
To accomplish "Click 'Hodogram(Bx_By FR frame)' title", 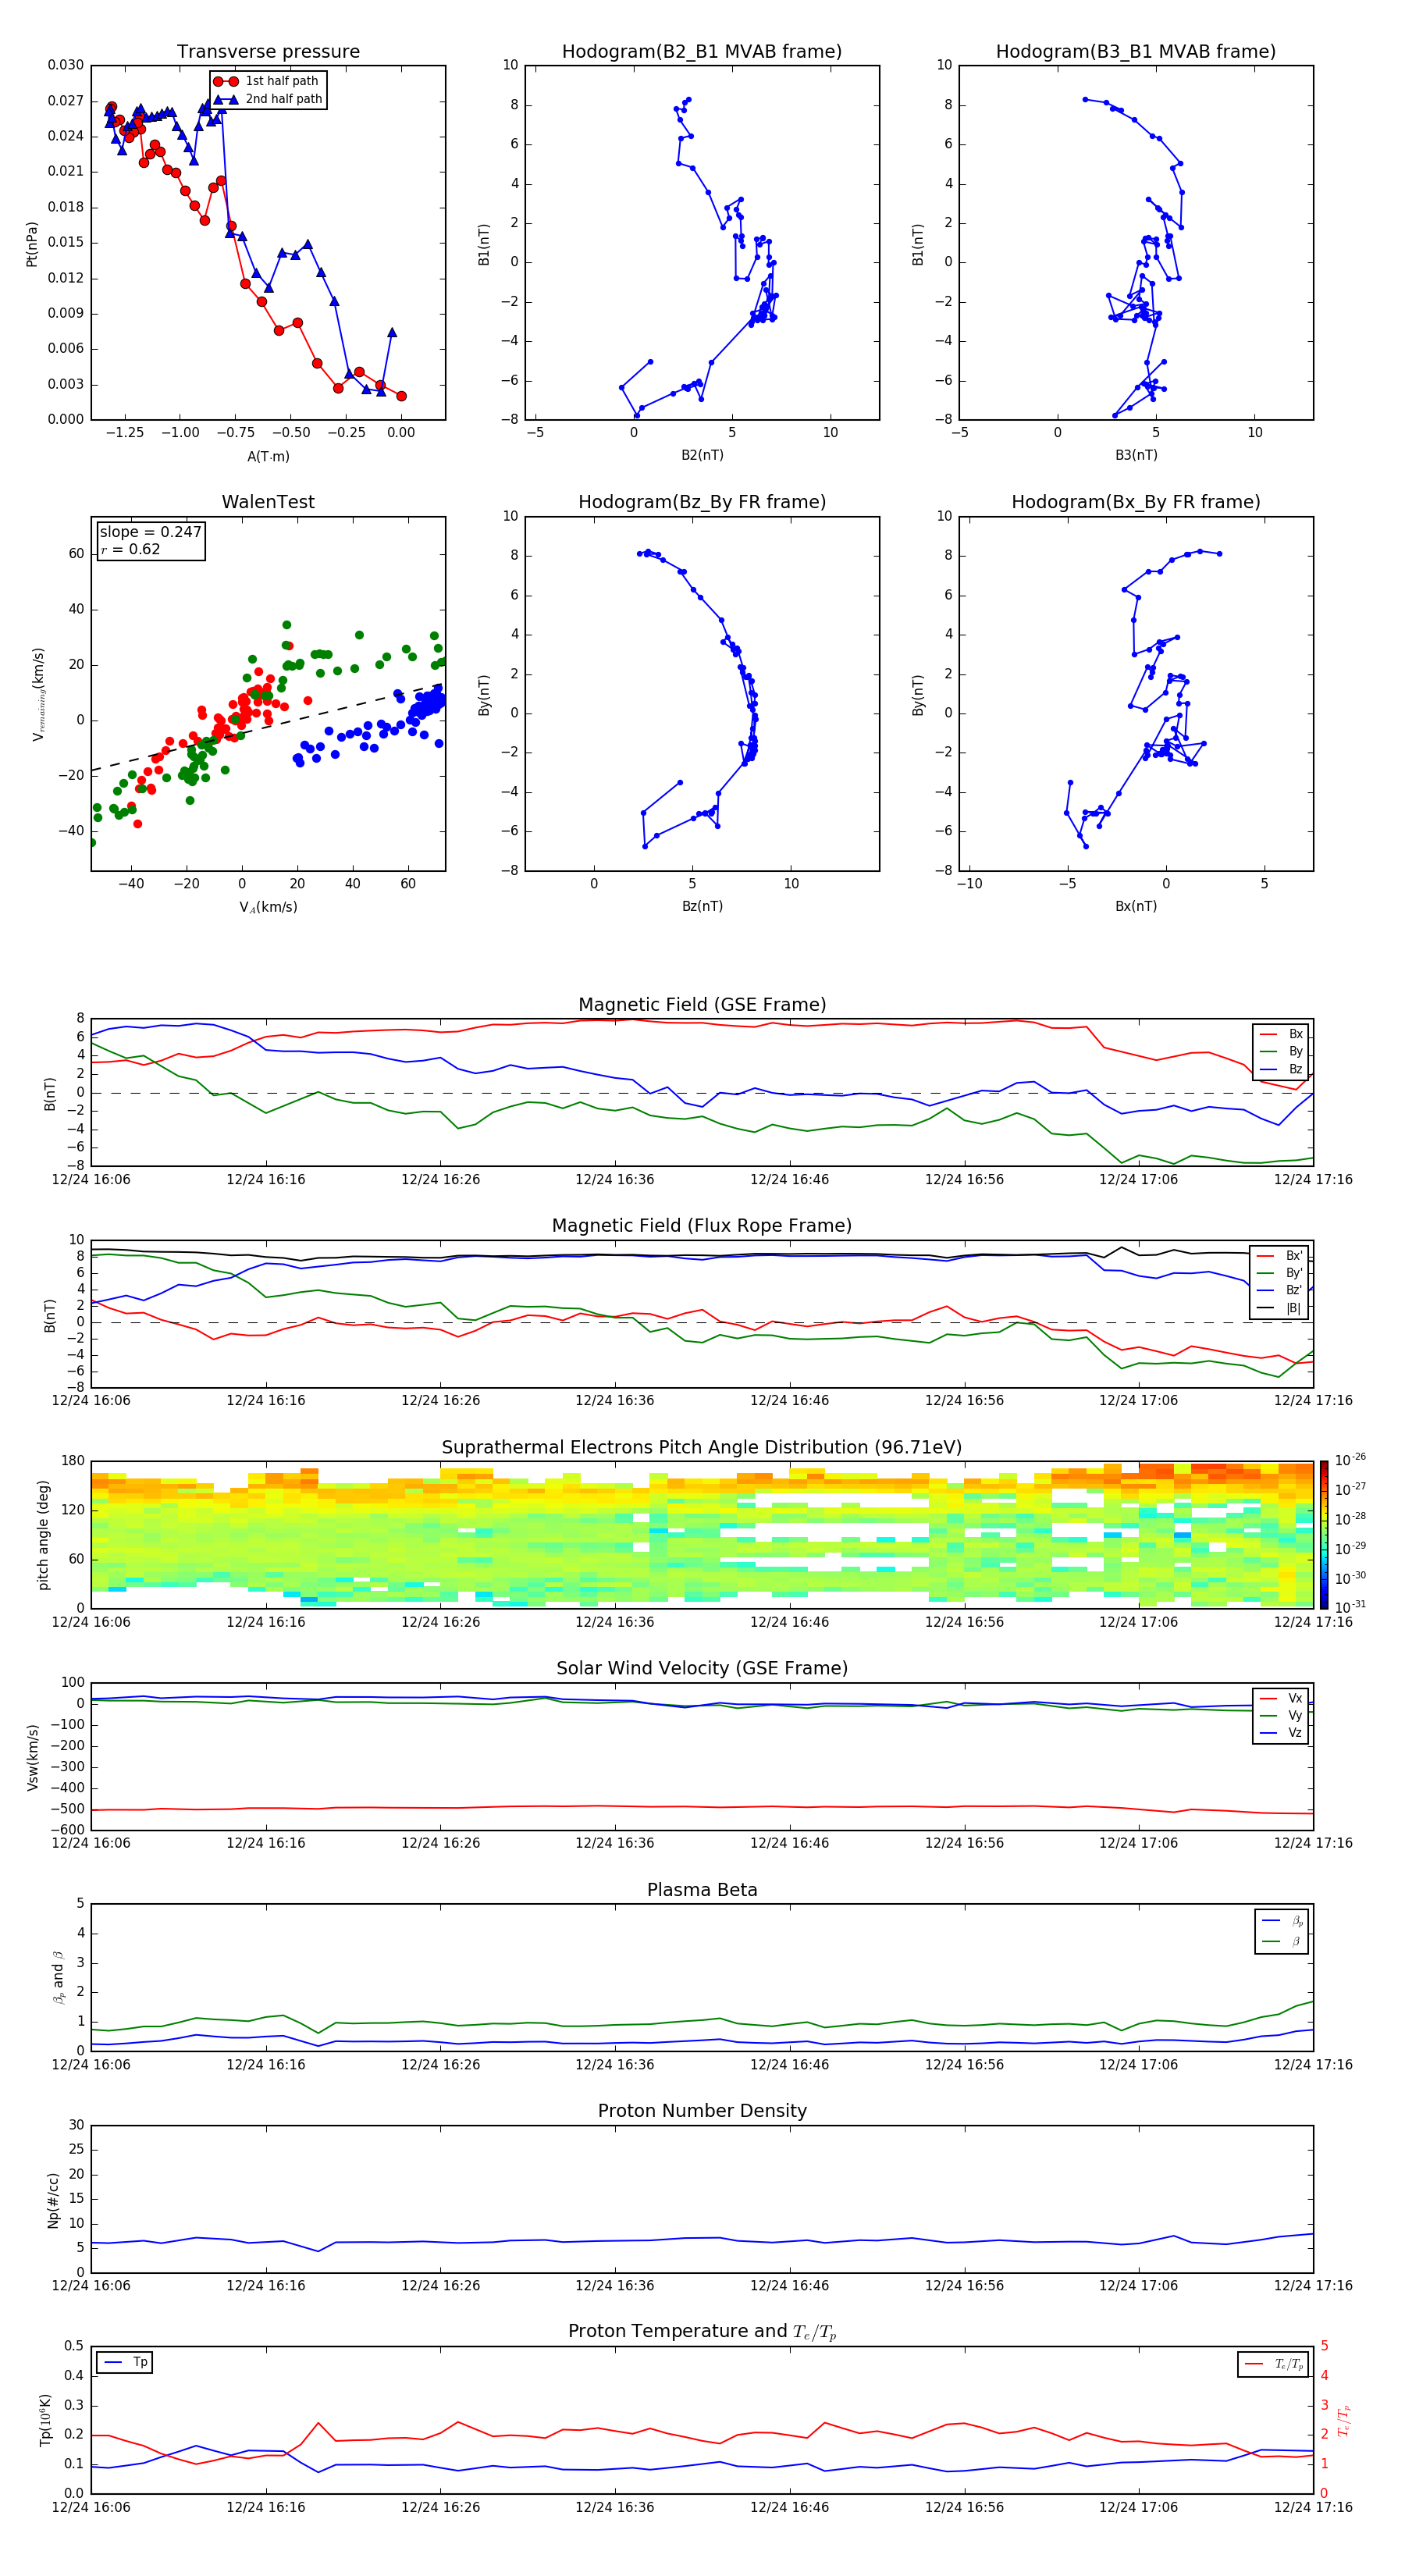I will (1136, 502).
